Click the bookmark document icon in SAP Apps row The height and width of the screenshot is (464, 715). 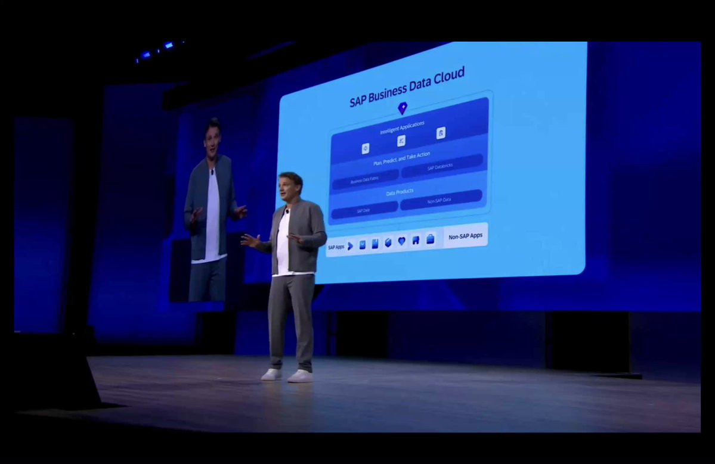375,244
